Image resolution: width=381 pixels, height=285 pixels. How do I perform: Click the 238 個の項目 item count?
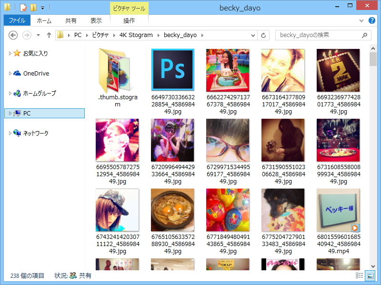27,276
